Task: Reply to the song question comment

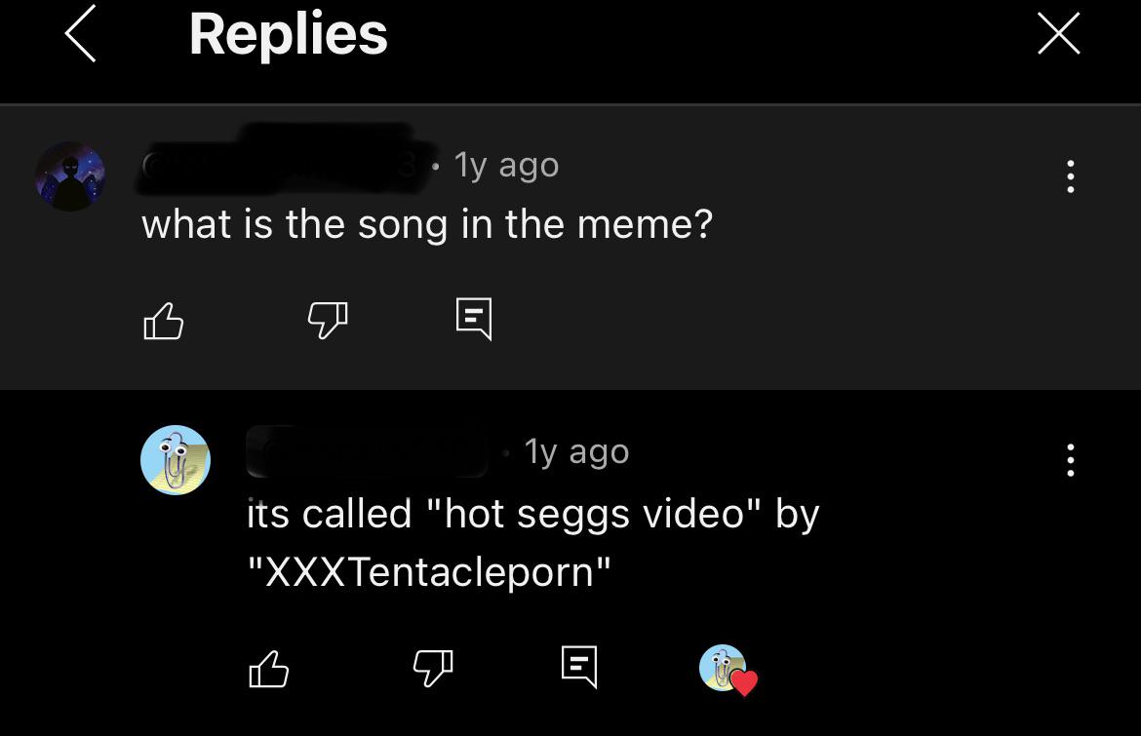Action: tap(474, 319)
